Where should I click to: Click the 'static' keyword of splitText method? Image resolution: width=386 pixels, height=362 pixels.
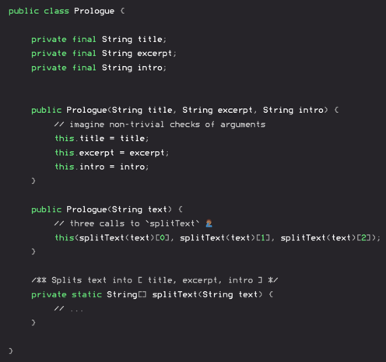86,294
